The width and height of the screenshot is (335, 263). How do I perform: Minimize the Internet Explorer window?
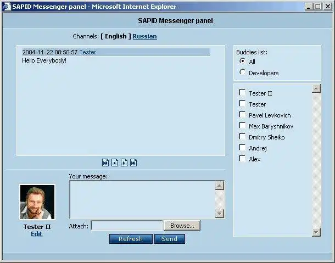(x=308, y=7)
